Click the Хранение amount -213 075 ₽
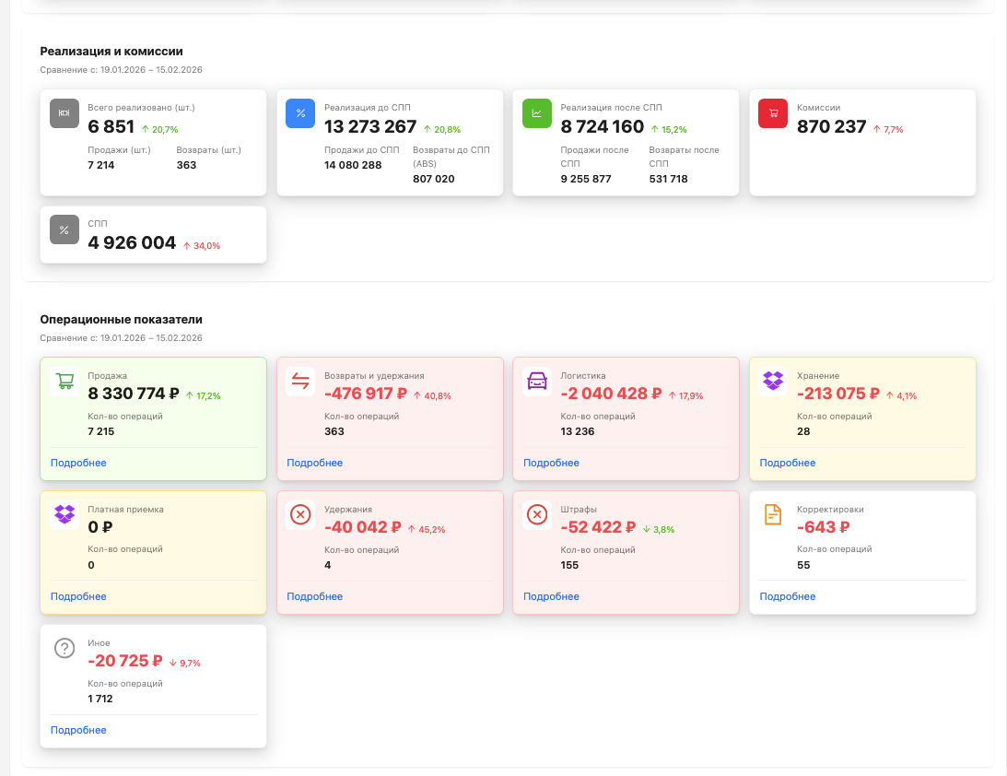 pyautogui.click(x=838, y=394)
